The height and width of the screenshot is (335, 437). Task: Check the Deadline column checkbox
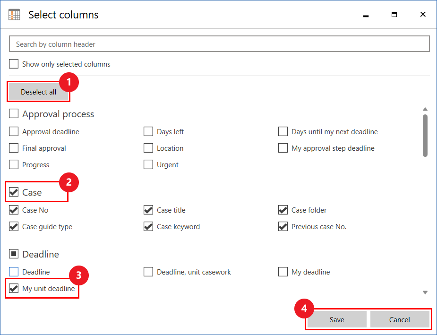pos(14,272)
